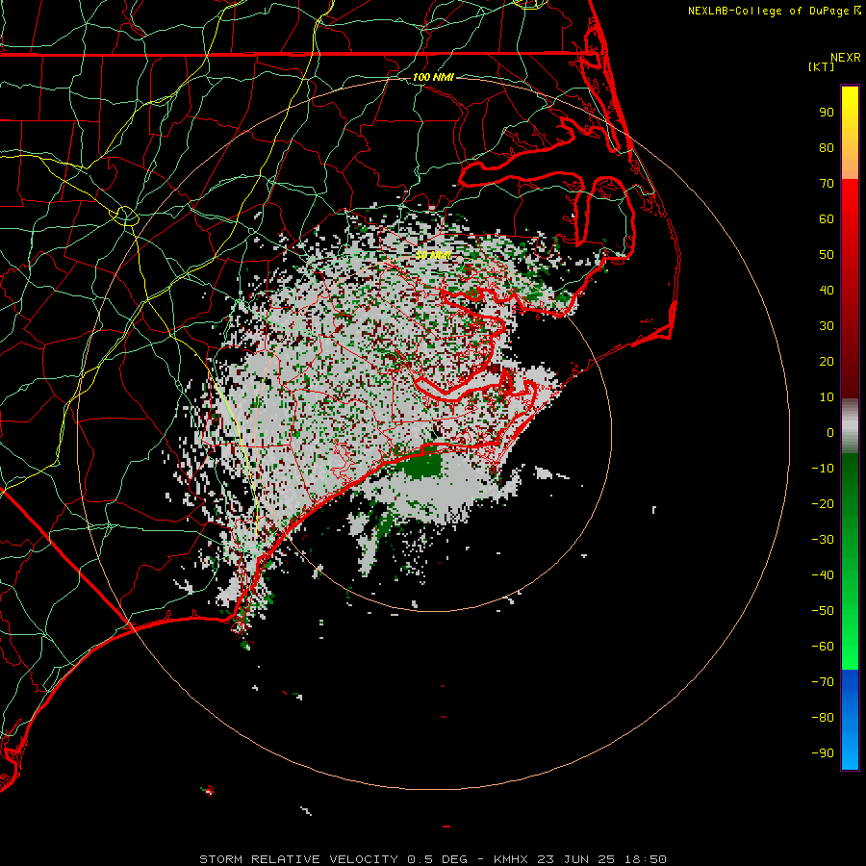866x866 pixels.
Task: Click the -30 scale label
Action: point(823,540)
